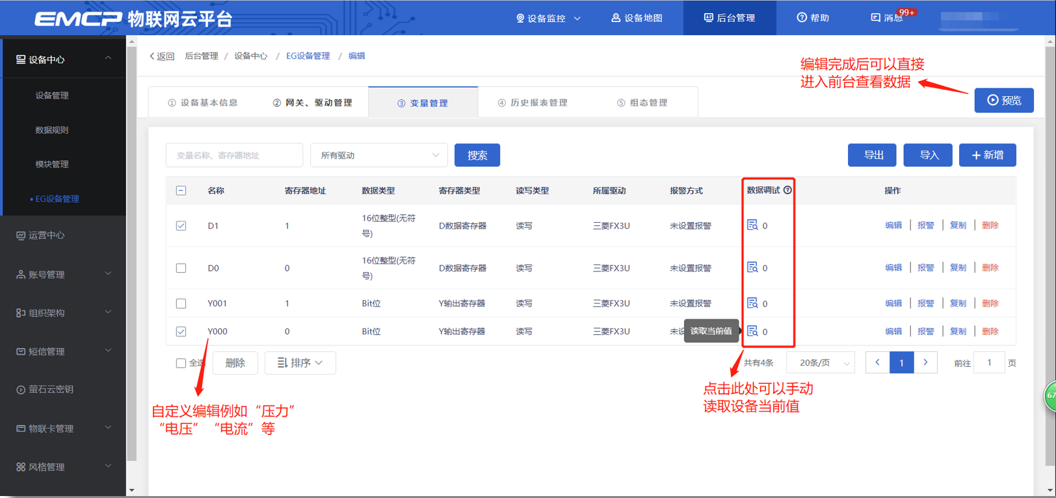Screen dimensions: 1056x498
Task: Click the 前往 page number field
Action: click(x=989, y=362)
